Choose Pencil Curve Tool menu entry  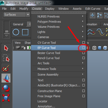[x=49, y=58]
